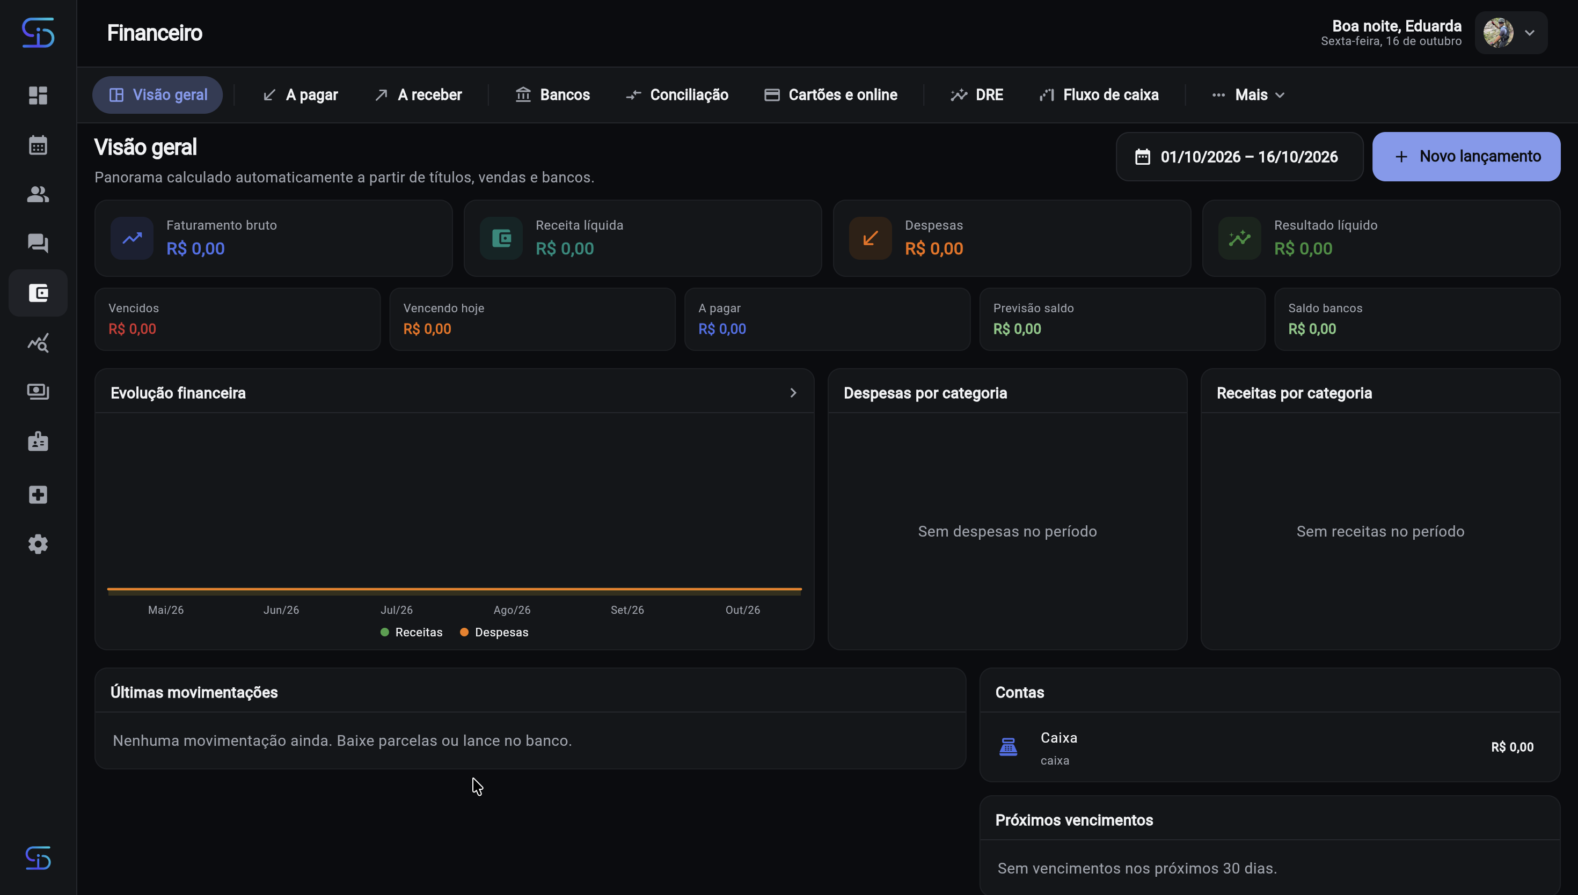Select the wallet Financeiro icon in sidebar
Viewport: 1578px width, 895px height.
coord(38,293)
